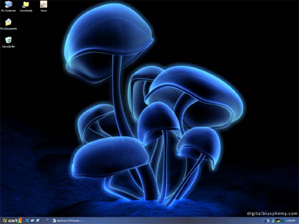Click the Start button
The width and height of the screenshot is (299, 224).
(x=9, y=220)
